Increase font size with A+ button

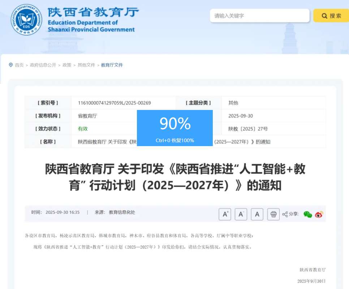tap(225, 214)
